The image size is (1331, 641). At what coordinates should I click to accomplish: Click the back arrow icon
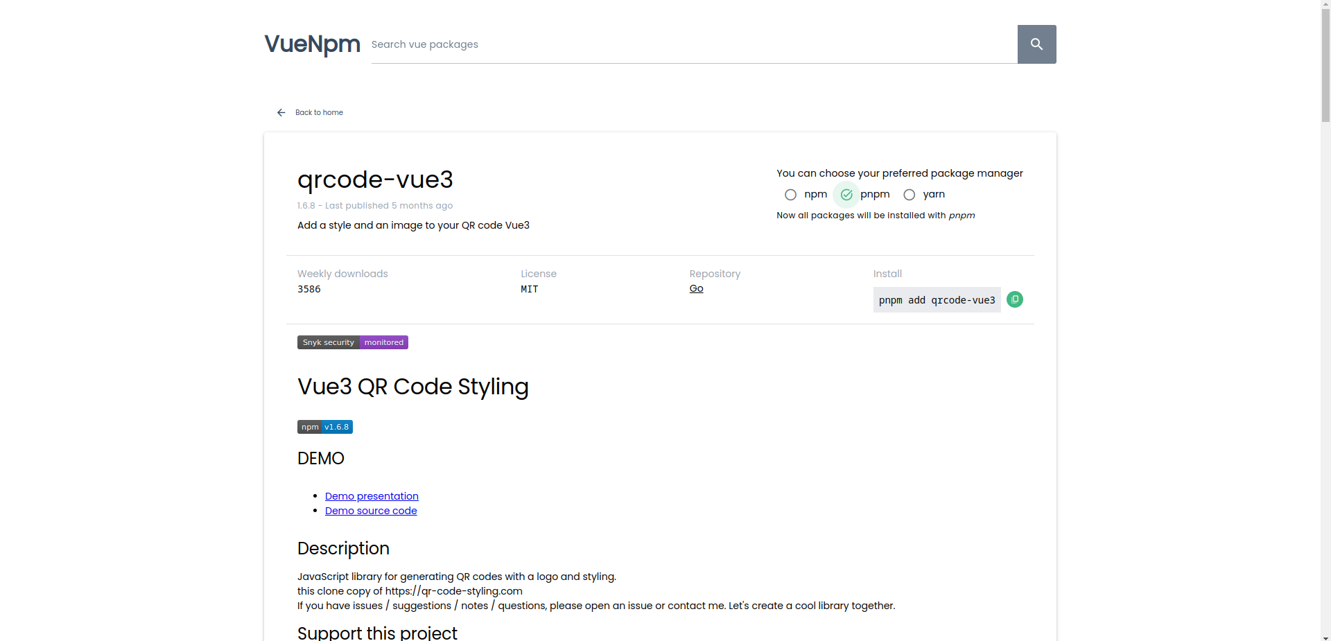(x=281, y=112)
